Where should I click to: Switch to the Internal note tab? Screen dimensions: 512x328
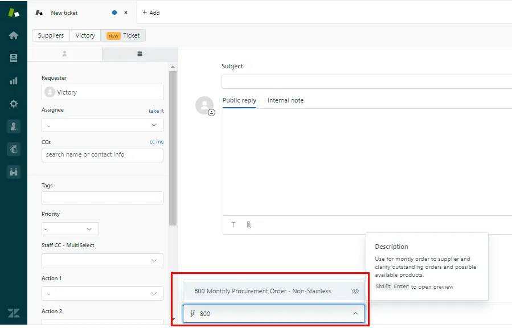click(x=285, y=101)
